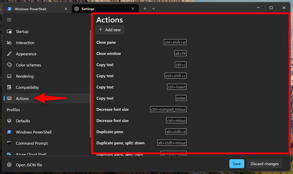Viewport: 293px width, 174px height.
Task: Click the Appearance brush icon
Action: [x=9, y=54]
